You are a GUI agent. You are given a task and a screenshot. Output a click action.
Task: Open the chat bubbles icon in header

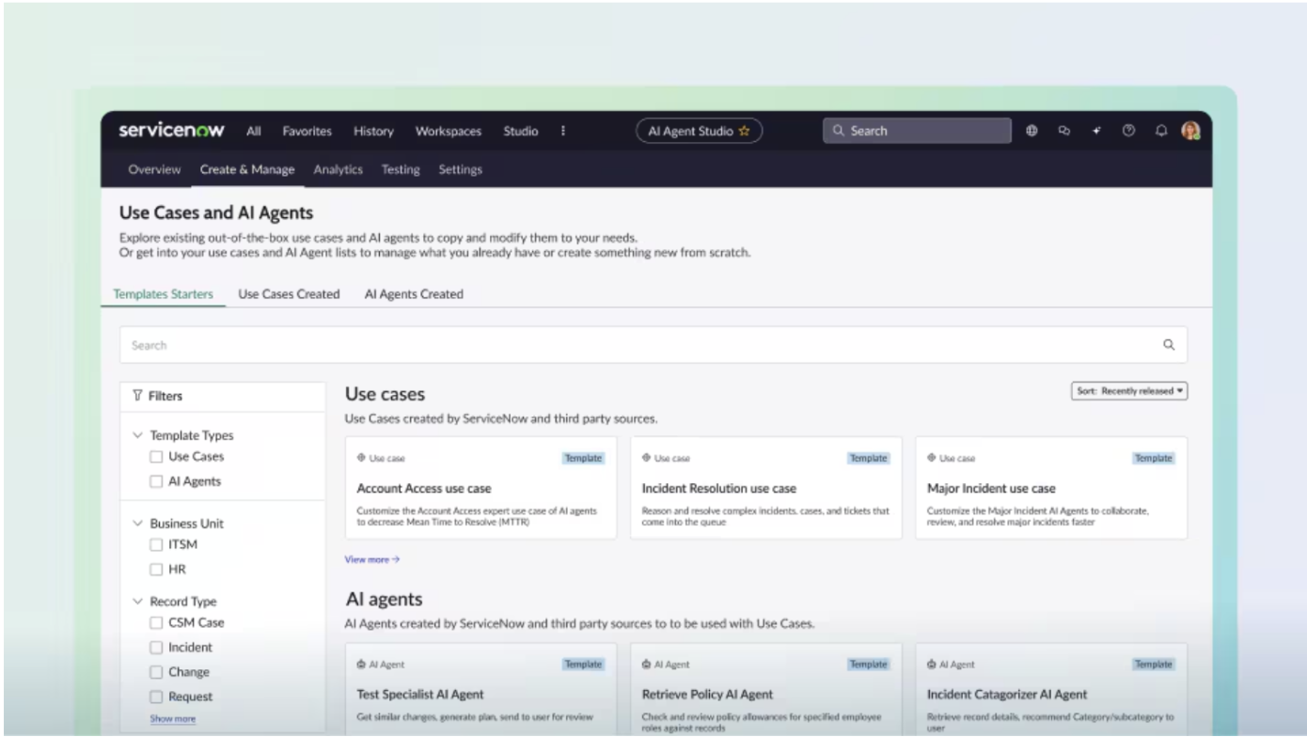[x=1064, y=132]
